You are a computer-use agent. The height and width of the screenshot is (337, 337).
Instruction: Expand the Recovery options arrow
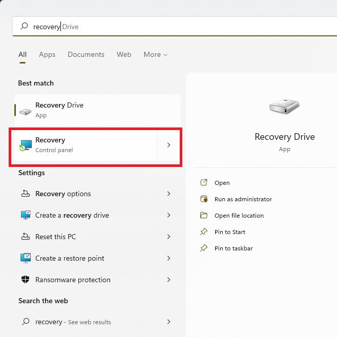[168, 194]
